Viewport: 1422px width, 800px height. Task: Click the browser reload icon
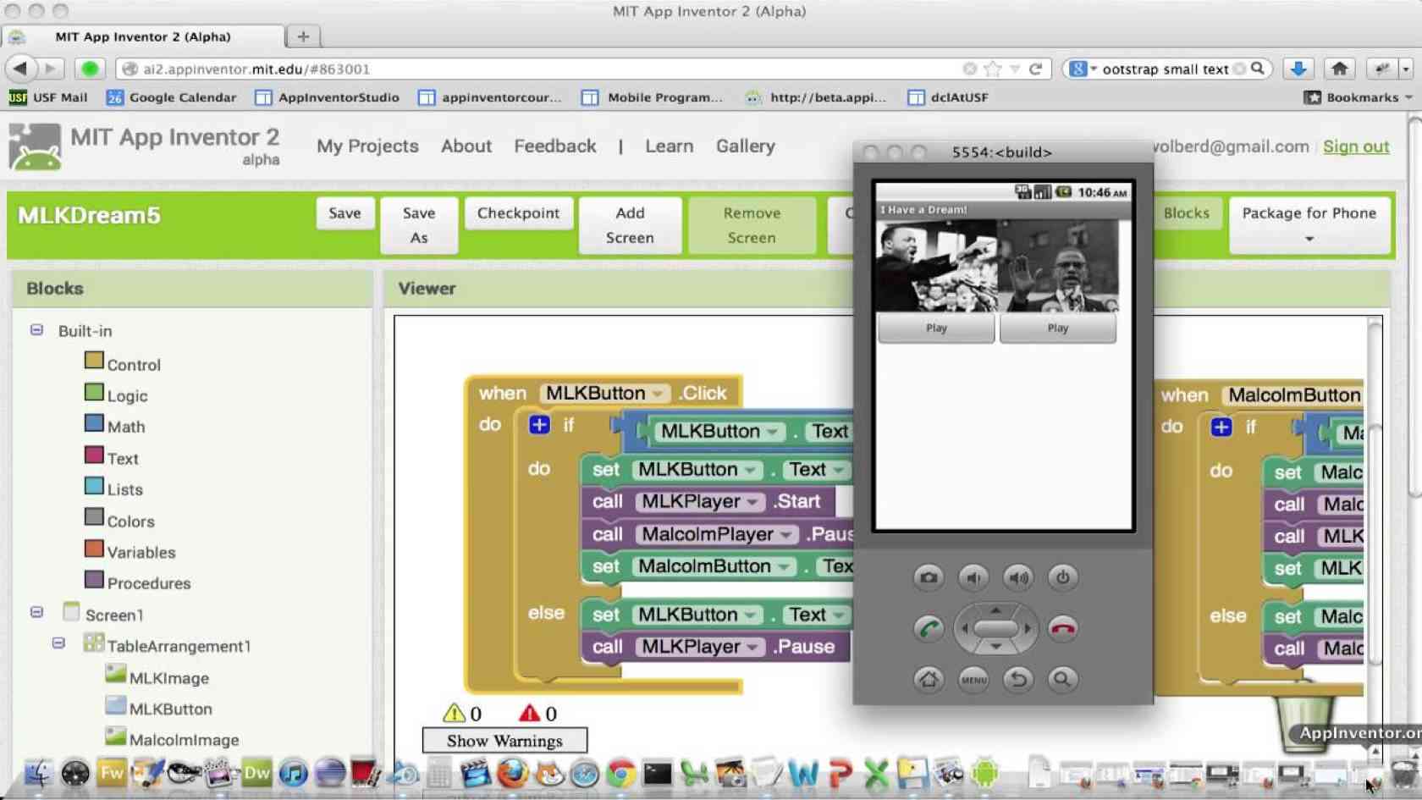[x=1035, y=69]
